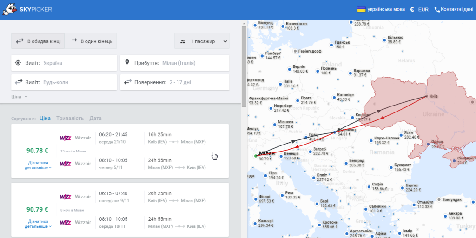Click the Київ marker on the map
476x238 pixels.
tap(427, 96)
